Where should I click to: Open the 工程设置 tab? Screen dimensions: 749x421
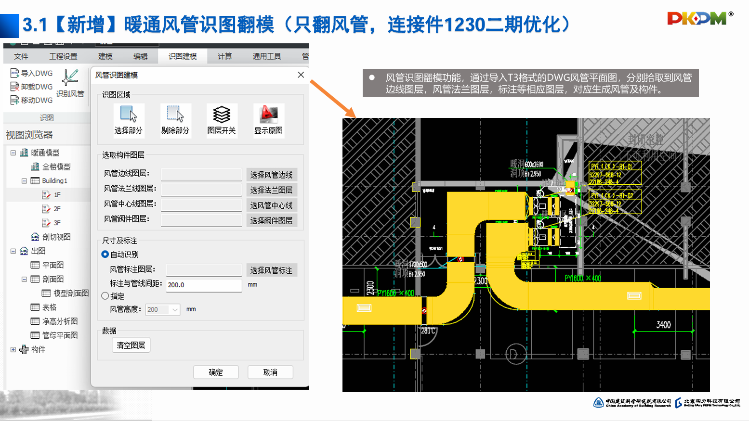tap(64, 56)
